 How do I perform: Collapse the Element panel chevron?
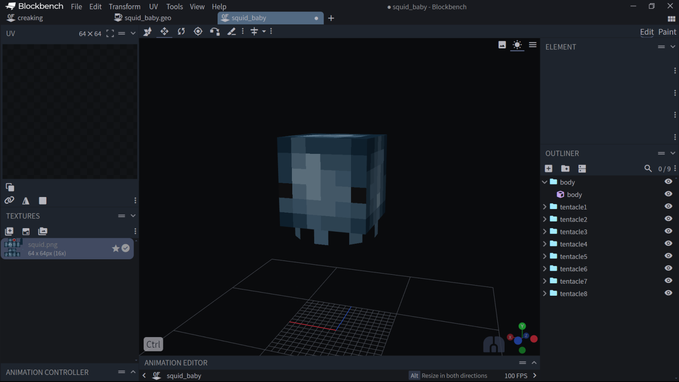pos(673,47)
